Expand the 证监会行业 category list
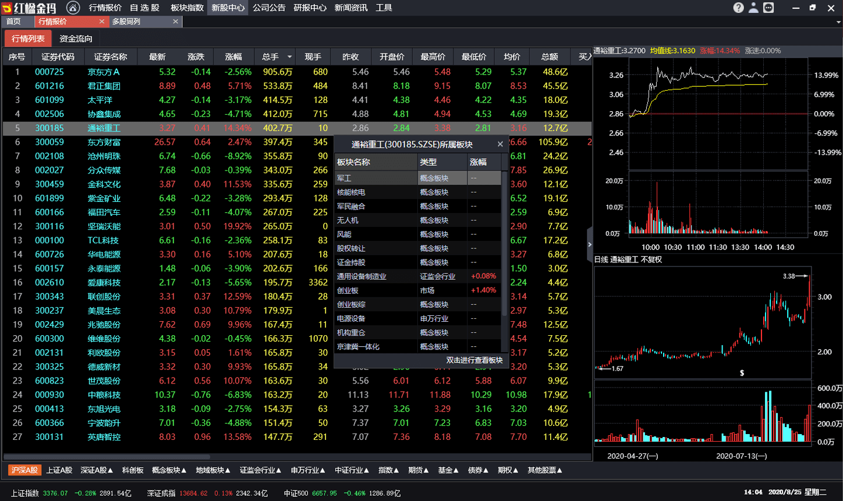843x501 pixels. click(261, 470)
